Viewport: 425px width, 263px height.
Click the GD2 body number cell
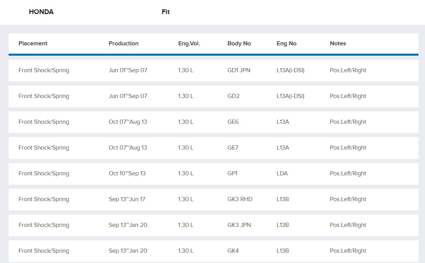233,96
